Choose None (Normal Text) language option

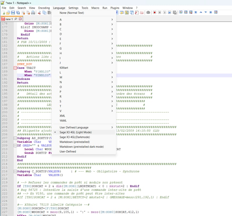72,13
